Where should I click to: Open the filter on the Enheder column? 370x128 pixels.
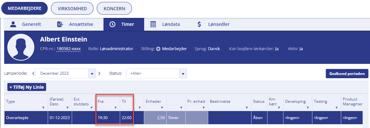point(162,108)
